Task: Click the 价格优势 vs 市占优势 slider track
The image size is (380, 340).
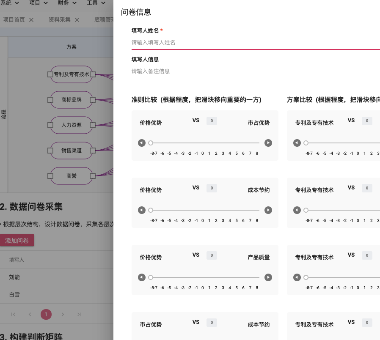Action: (205, 143)
